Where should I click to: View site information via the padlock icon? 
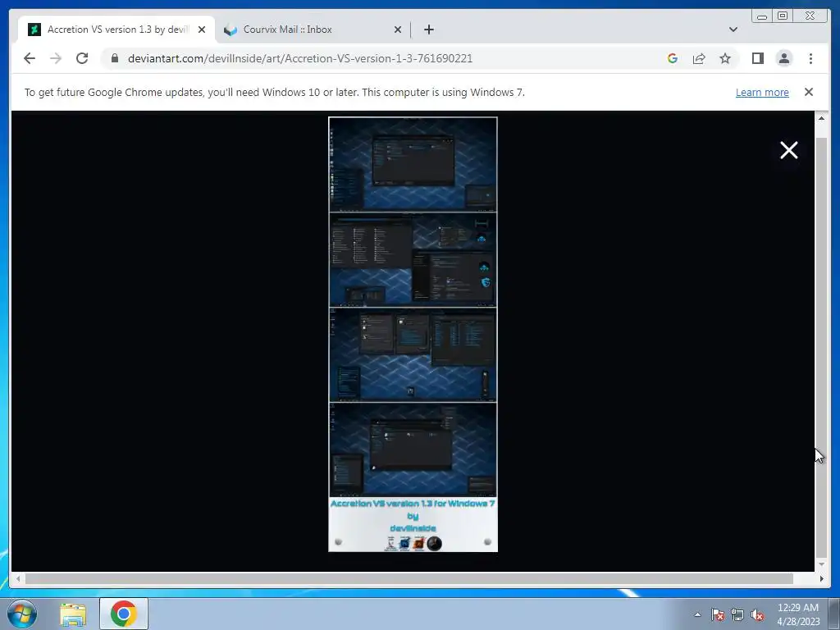(115, 58)
